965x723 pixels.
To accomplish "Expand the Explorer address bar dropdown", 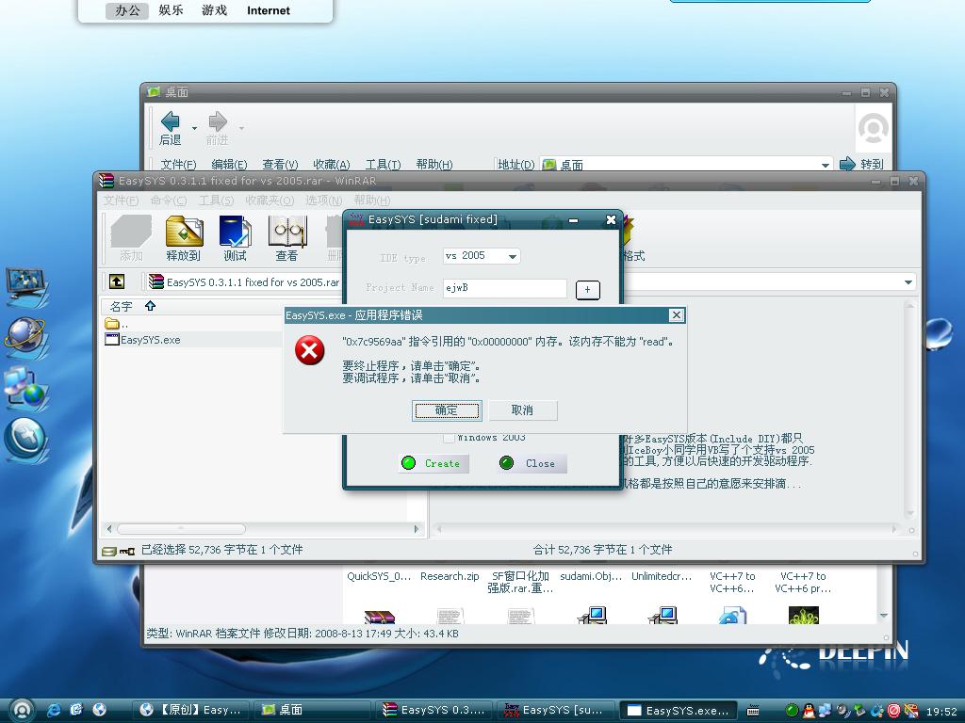I will coord(826,165).
